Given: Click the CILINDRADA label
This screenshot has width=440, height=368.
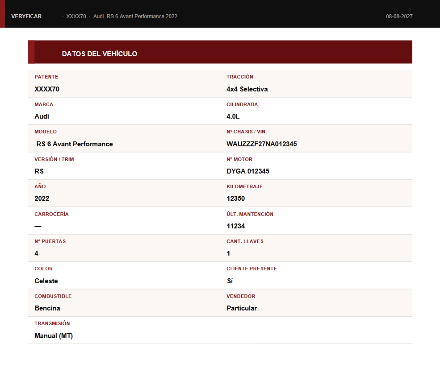Looking at the screenshot, I should click(x=242, y=104).
